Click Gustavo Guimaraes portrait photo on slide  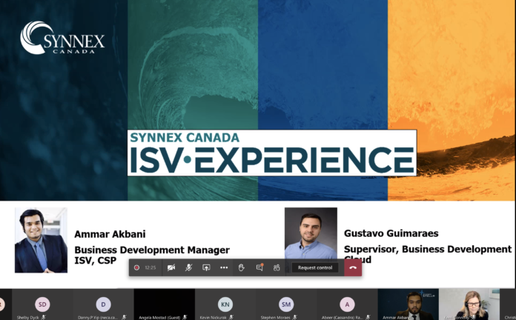point(311,233)
